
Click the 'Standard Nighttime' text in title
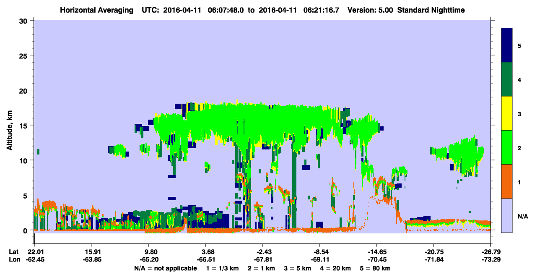pos(431,10)
